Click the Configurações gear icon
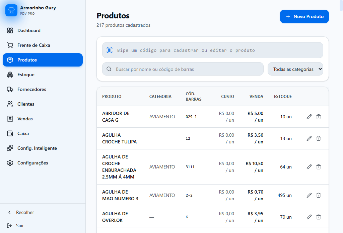 point(10,163)
